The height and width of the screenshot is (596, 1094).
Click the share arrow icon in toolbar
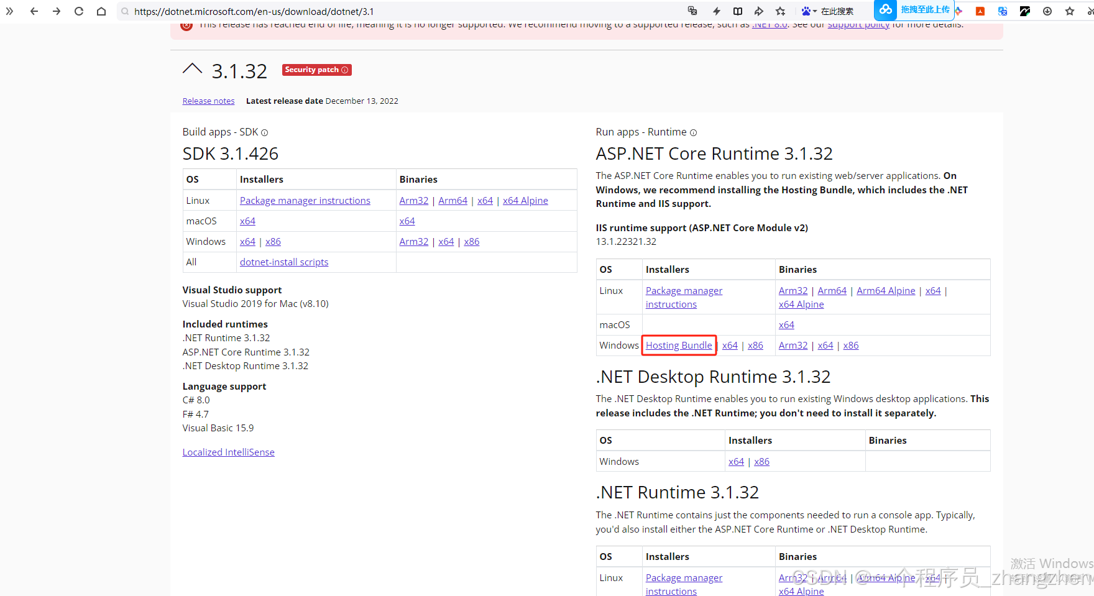coord(759,11)
